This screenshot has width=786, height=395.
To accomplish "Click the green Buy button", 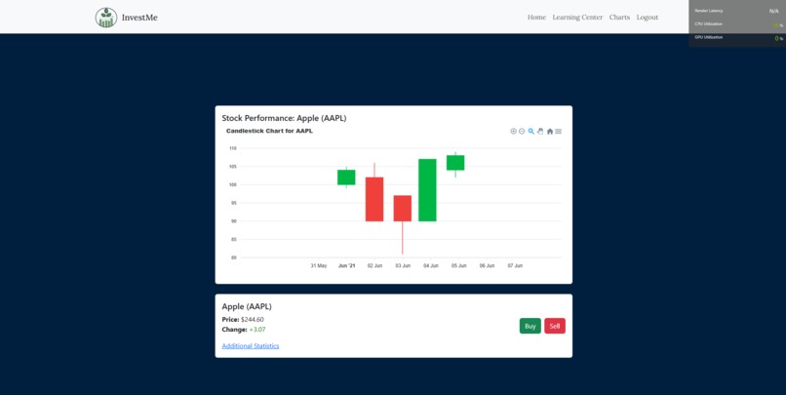I will click(531, 326).
